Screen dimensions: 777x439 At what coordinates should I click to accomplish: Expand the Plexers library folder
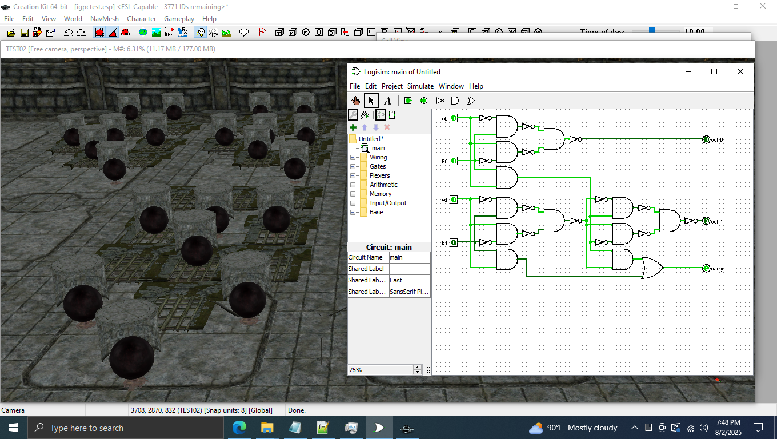pyautogui.click(x=353, y=175)
